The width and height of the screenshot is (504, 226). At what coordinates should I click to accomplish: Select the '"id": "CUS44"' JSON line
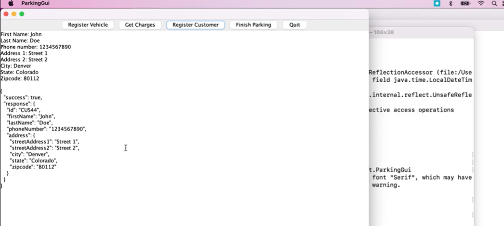tap(24, 110)
